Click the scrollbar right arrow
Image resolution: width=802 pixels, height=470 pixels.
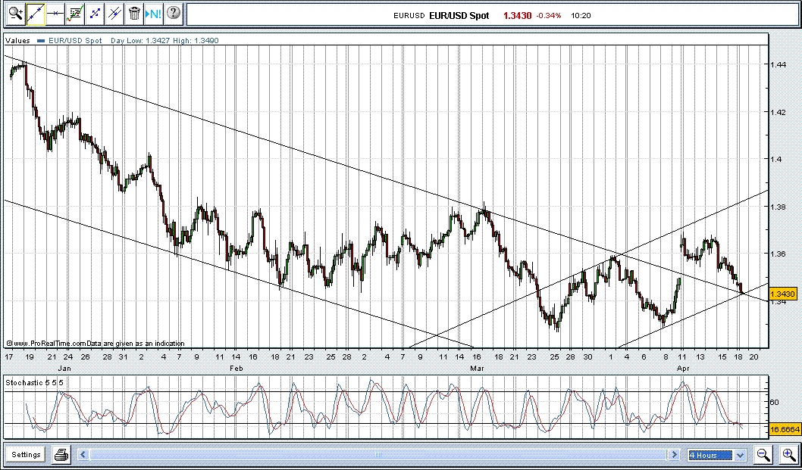675,454
